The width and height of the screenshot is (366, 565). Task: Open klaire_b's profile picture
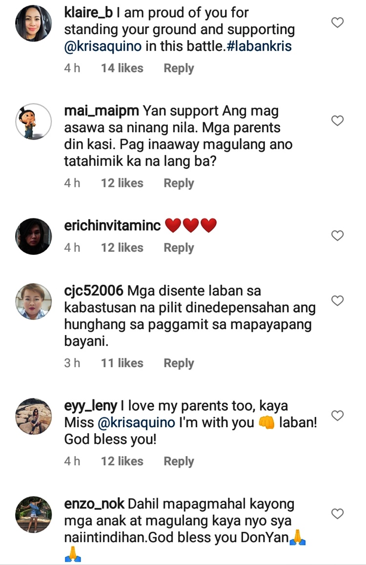tap(34, 23)
